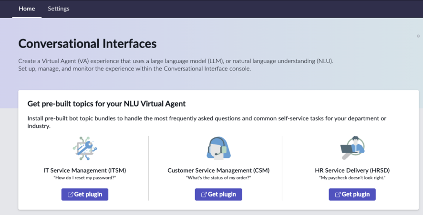Get plugin for HR Service Delivery
423x215 pixels.
pyautogui.click(x=352, y=194)
